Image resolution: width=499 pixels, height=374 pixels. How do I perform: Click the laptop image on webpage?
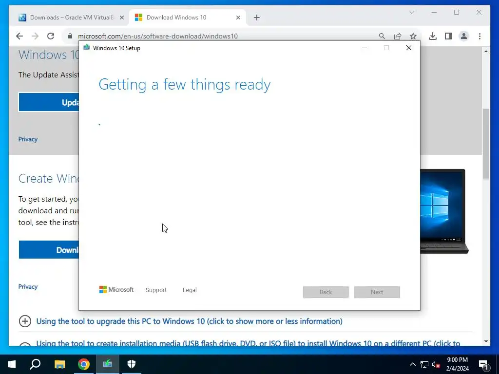(x=444, y=211)
